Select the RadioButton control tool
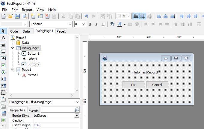This screenshot has width=204, height=129. (3, 72)
